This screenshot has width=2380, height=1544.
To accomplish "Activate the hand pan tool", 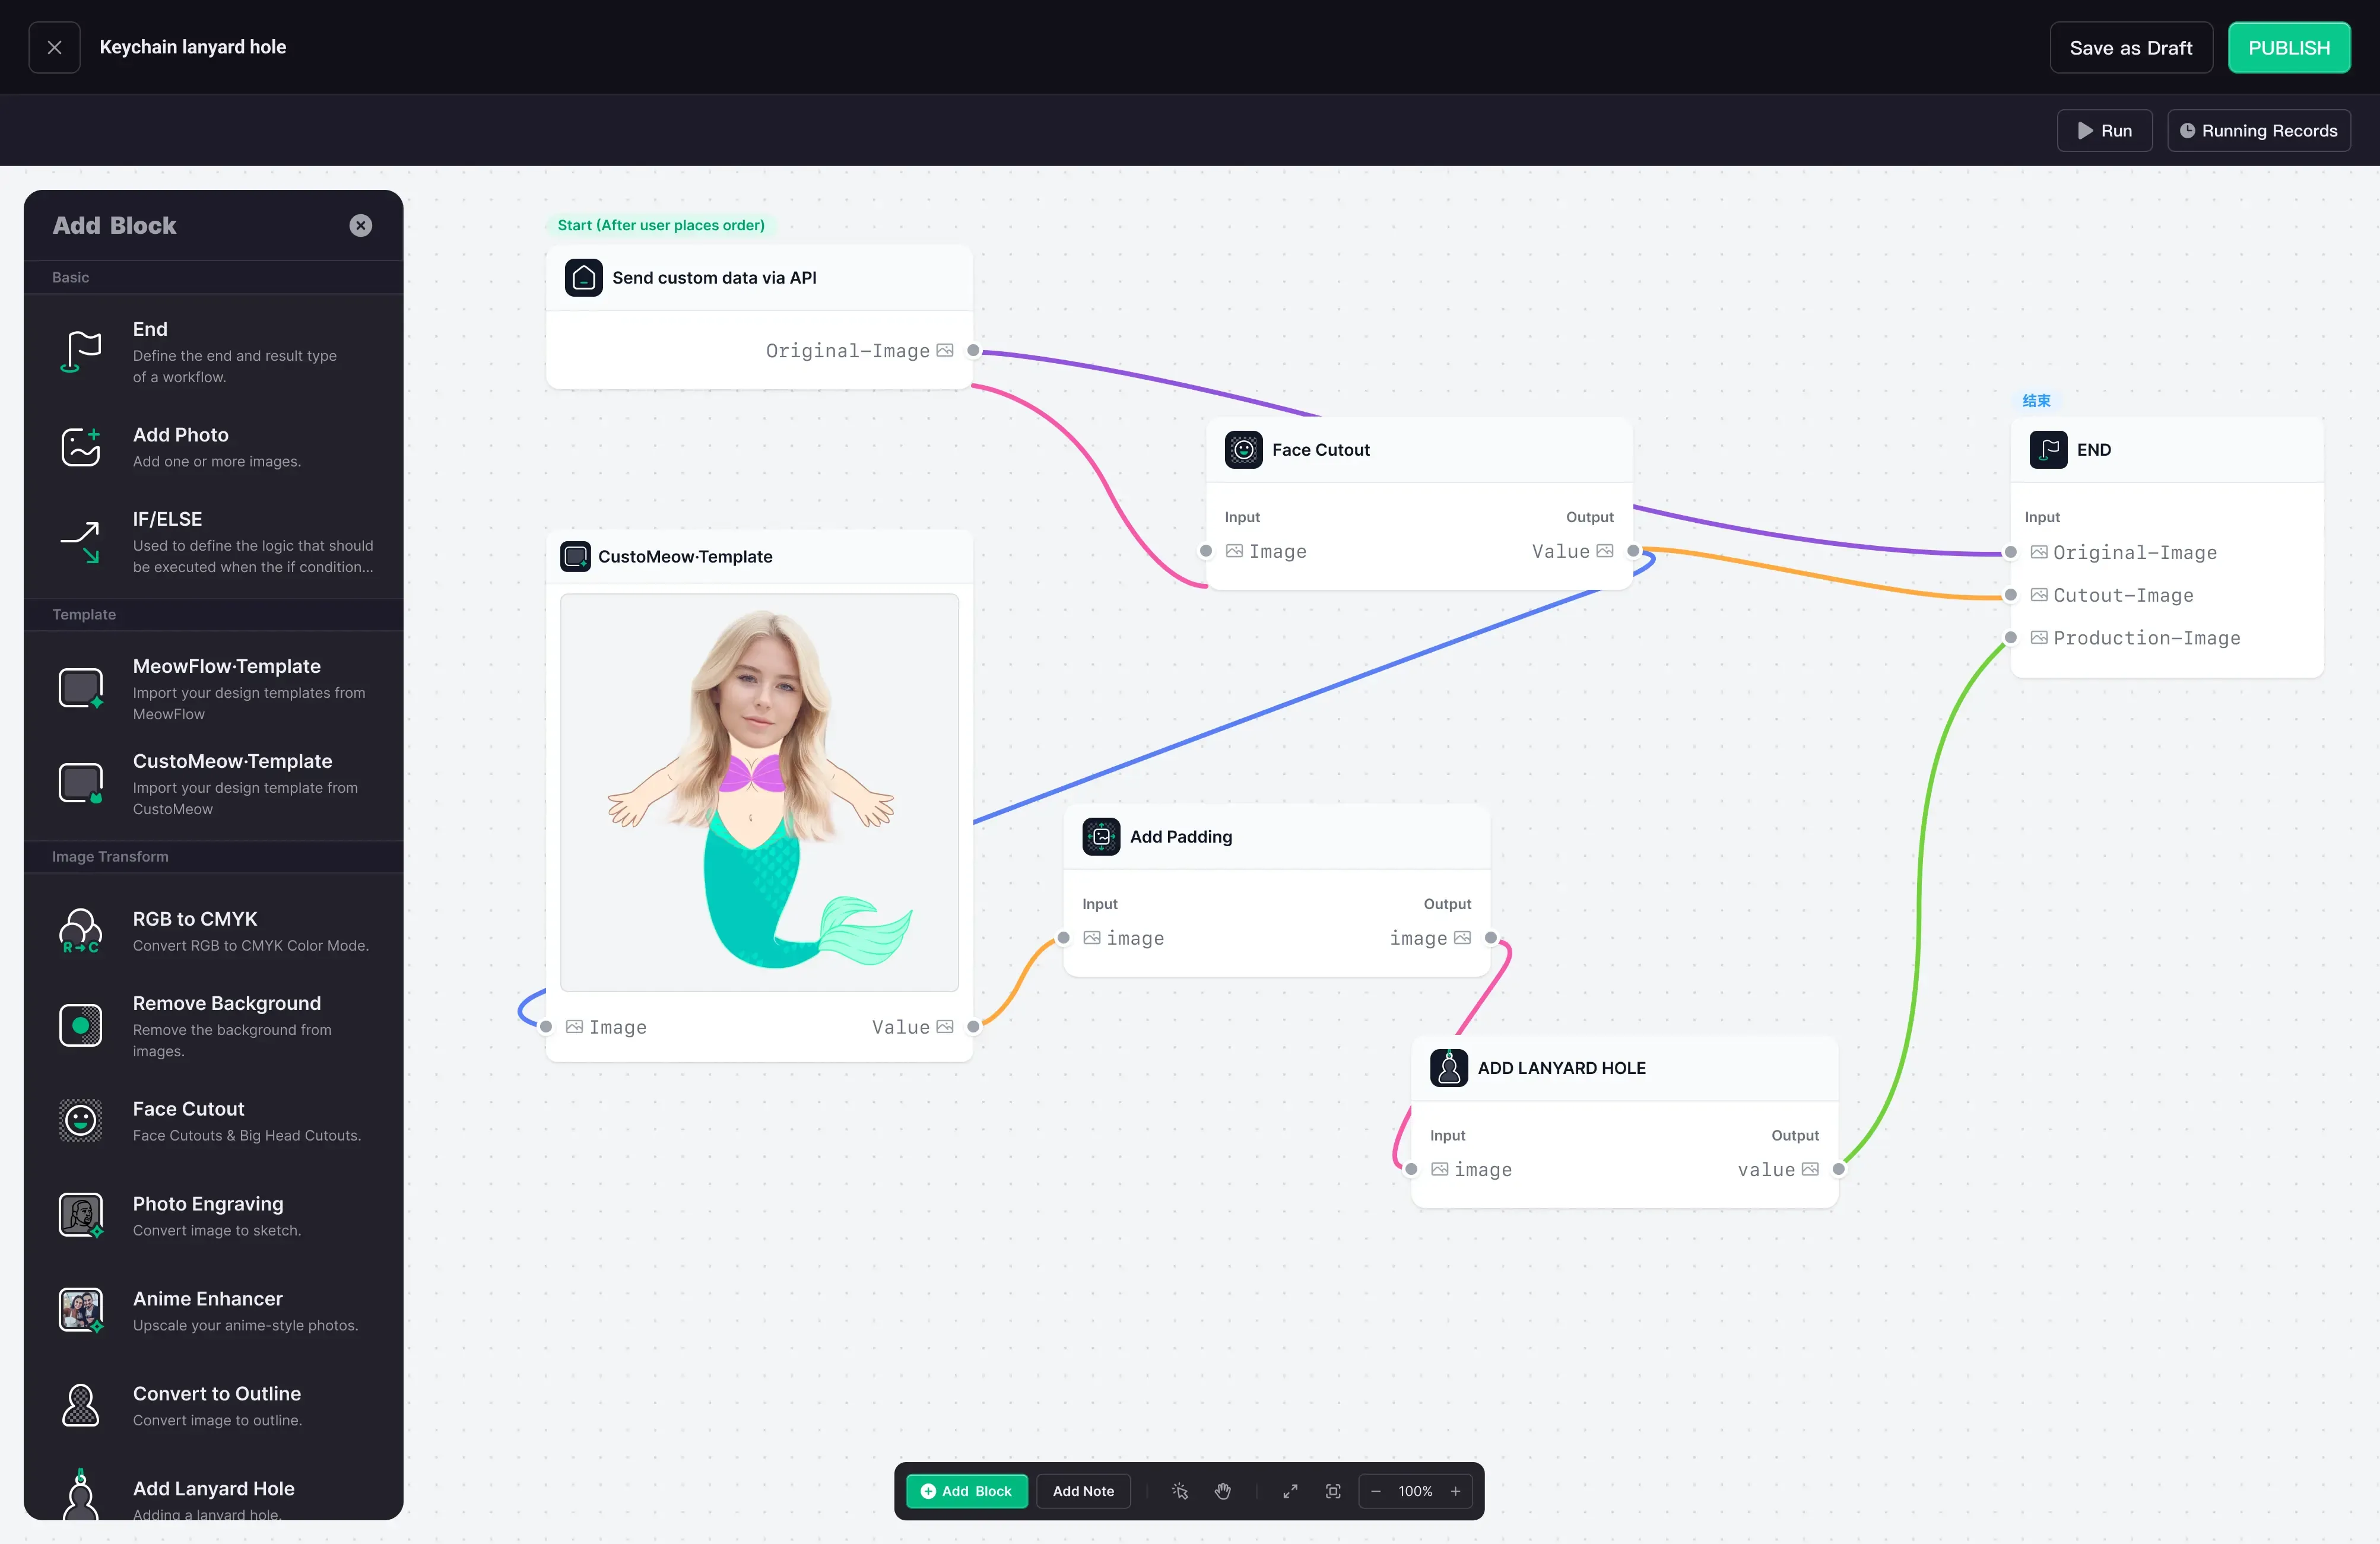I will tap(1223, 1491).
